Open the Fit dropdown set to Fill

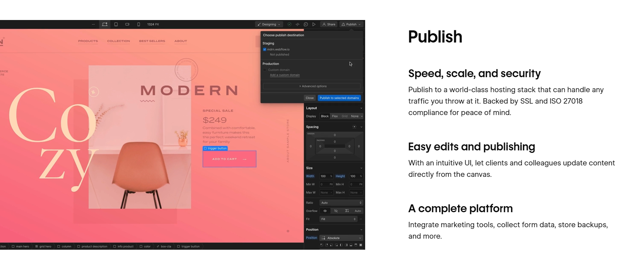338,219
